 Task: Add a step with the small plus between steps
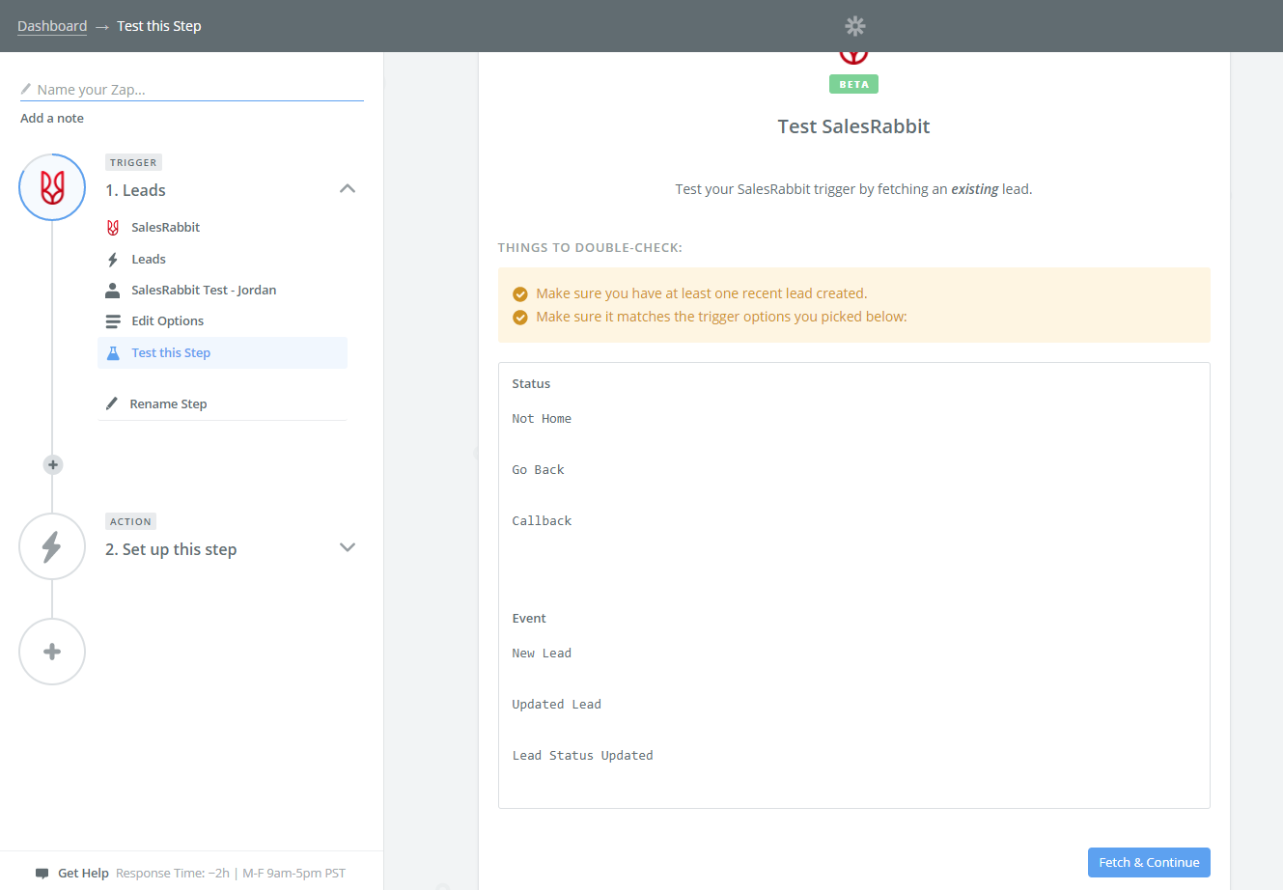point(53,465)
